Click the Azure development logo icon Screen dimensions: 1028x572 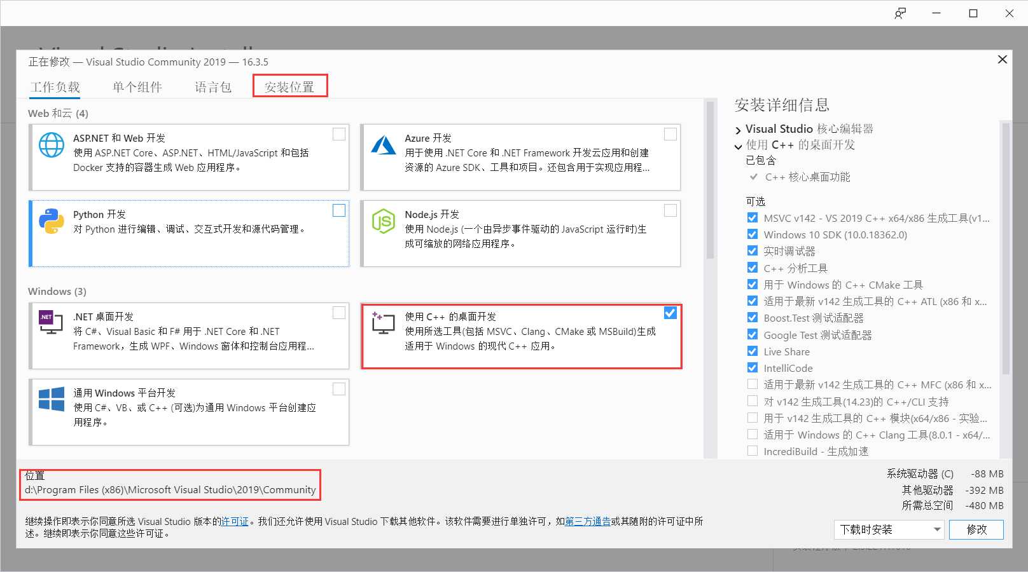[384, 145]
